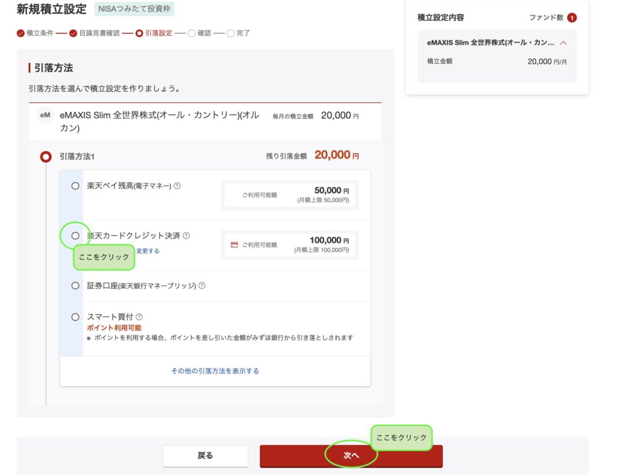Select the 確認 step indicator
Viewport: 617px width, 476px height.
click(x=199, y=33)
